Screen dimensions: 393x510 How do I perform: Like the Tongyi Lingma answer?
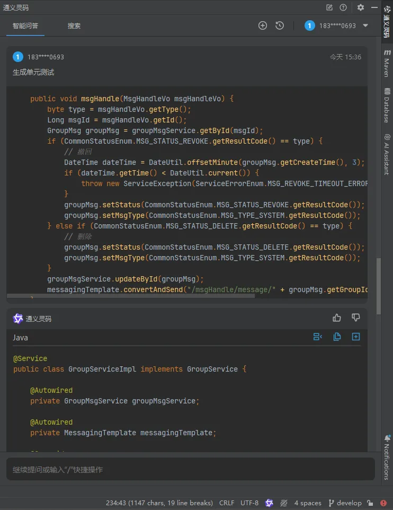[337, 318]
